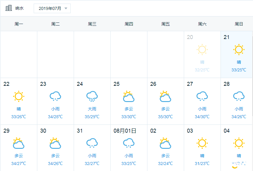Select the 周三 column header
This screenshot has width=253, height=171.
pyautogui.click(x=92, y=24)
